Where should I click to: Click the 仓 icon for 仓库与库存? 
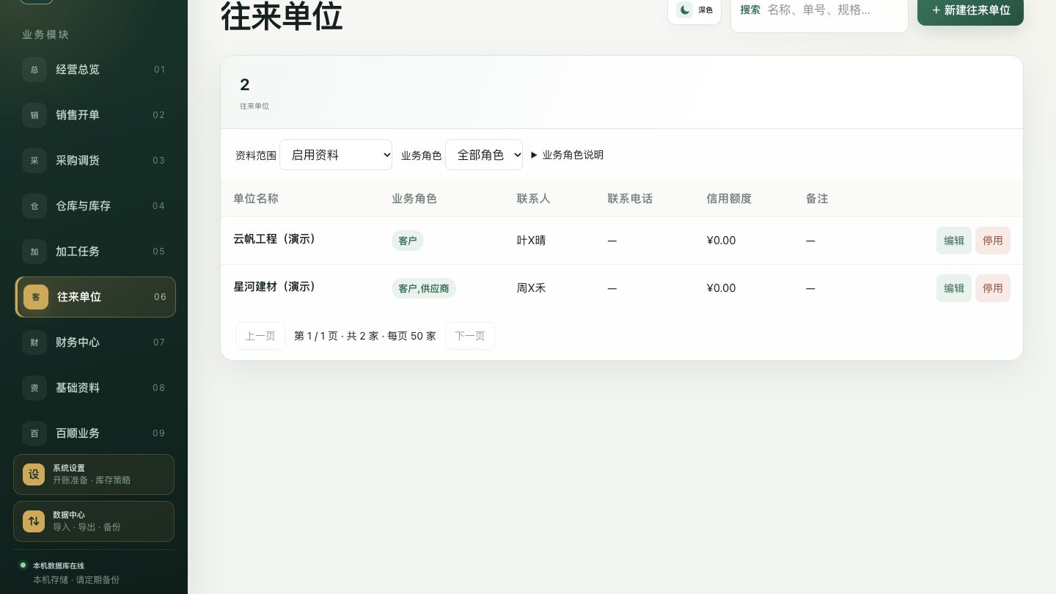click(34, 206)
